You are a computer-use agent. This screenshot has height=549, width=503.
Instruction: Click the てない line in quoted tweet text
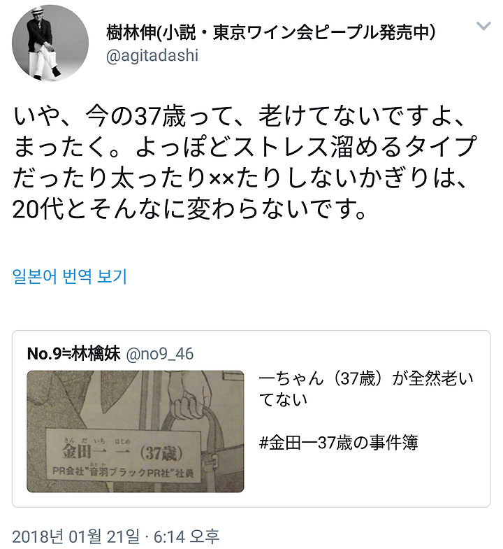(283, 399)
